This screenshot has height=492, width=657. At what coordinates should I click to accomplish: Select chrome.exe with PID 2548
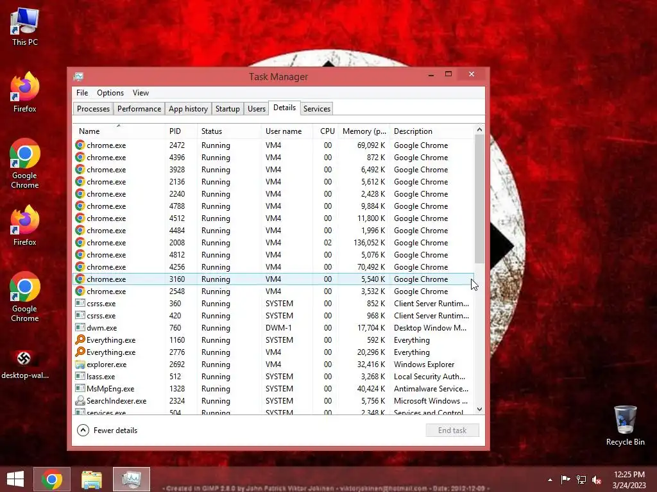273,291
